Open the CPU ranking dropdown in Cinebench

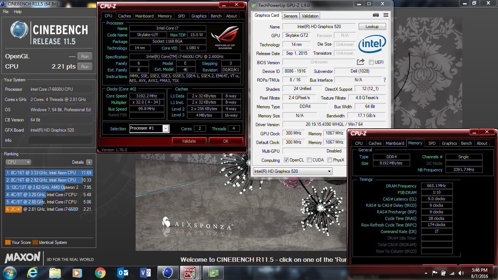[x=18, y=162]
